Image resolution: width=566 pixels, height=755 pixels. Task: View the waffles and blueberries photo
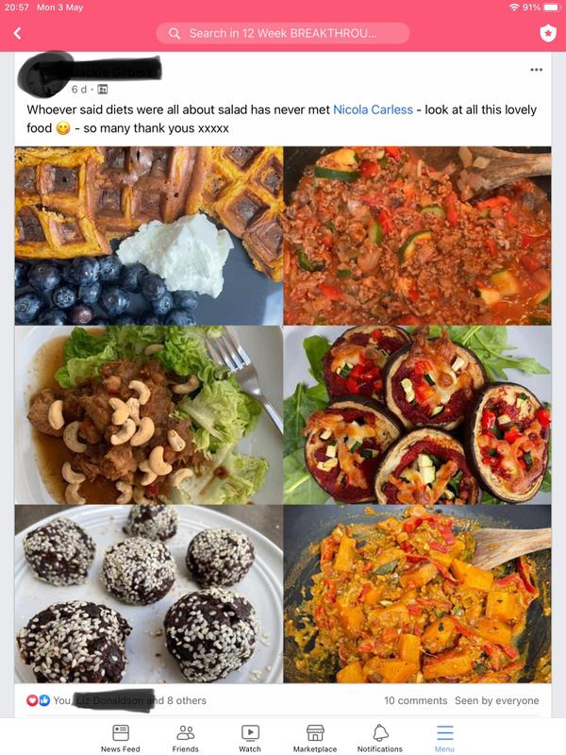click(x=149, y=235)
